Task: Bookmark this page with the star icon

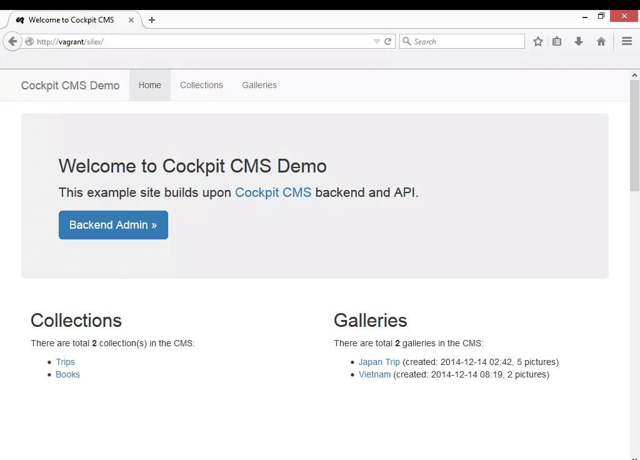Action: pyautogui.click(x=537, y=42)
